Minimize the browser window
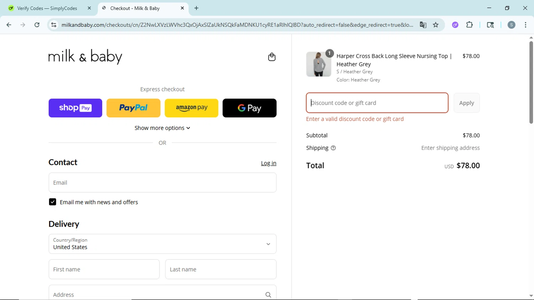The image size is (534, 300). [x=489, y=8]
